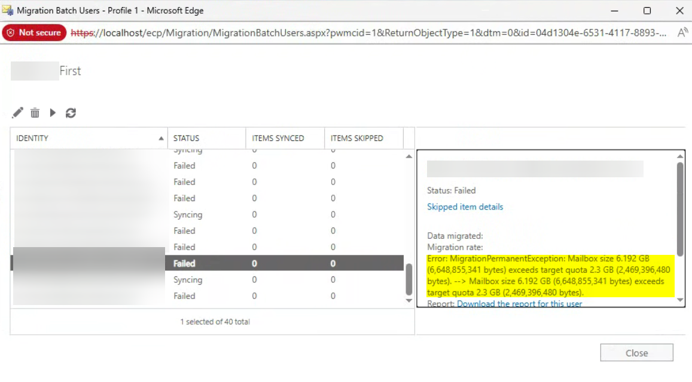Click the Delete trash can icon
This screenshot has width=692, height=382.
(x=35, y=113)
